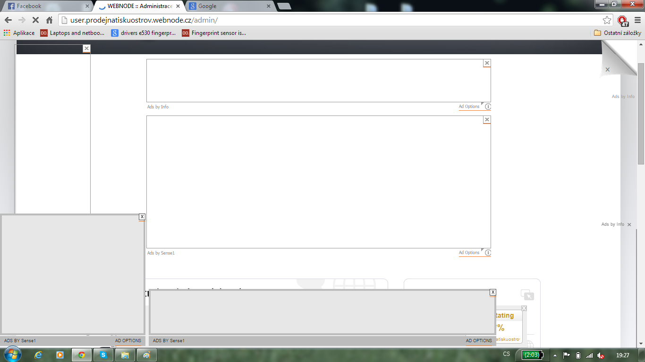The width and height of the screenshot is (645, 362).
Task: Close the Facebook tab
Action: [87, 6]
